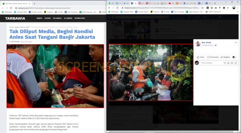The width and height of the screenshot is (241, 133).
Task: Close the Tak Diliput Media tab
Action: click(30, 3)
